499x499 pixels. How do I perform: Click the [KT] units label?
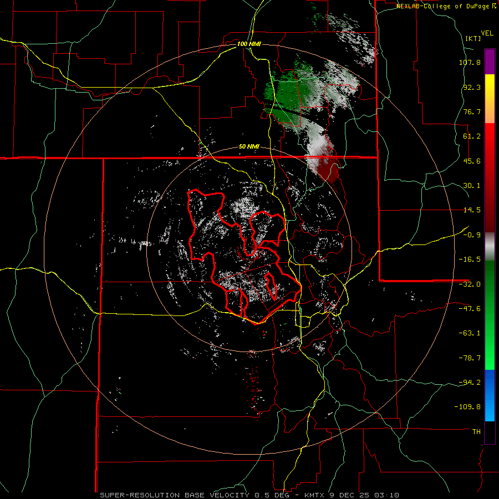coord(473,38)
